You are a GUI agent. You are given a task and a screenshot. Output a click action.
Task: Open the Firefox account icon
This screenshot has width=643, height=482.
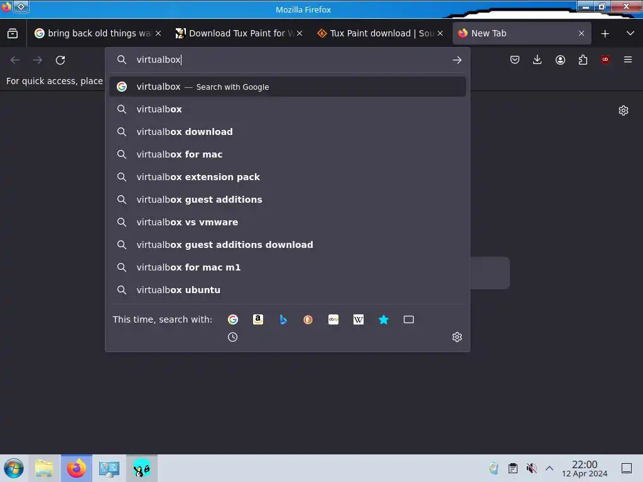[560, 60]
